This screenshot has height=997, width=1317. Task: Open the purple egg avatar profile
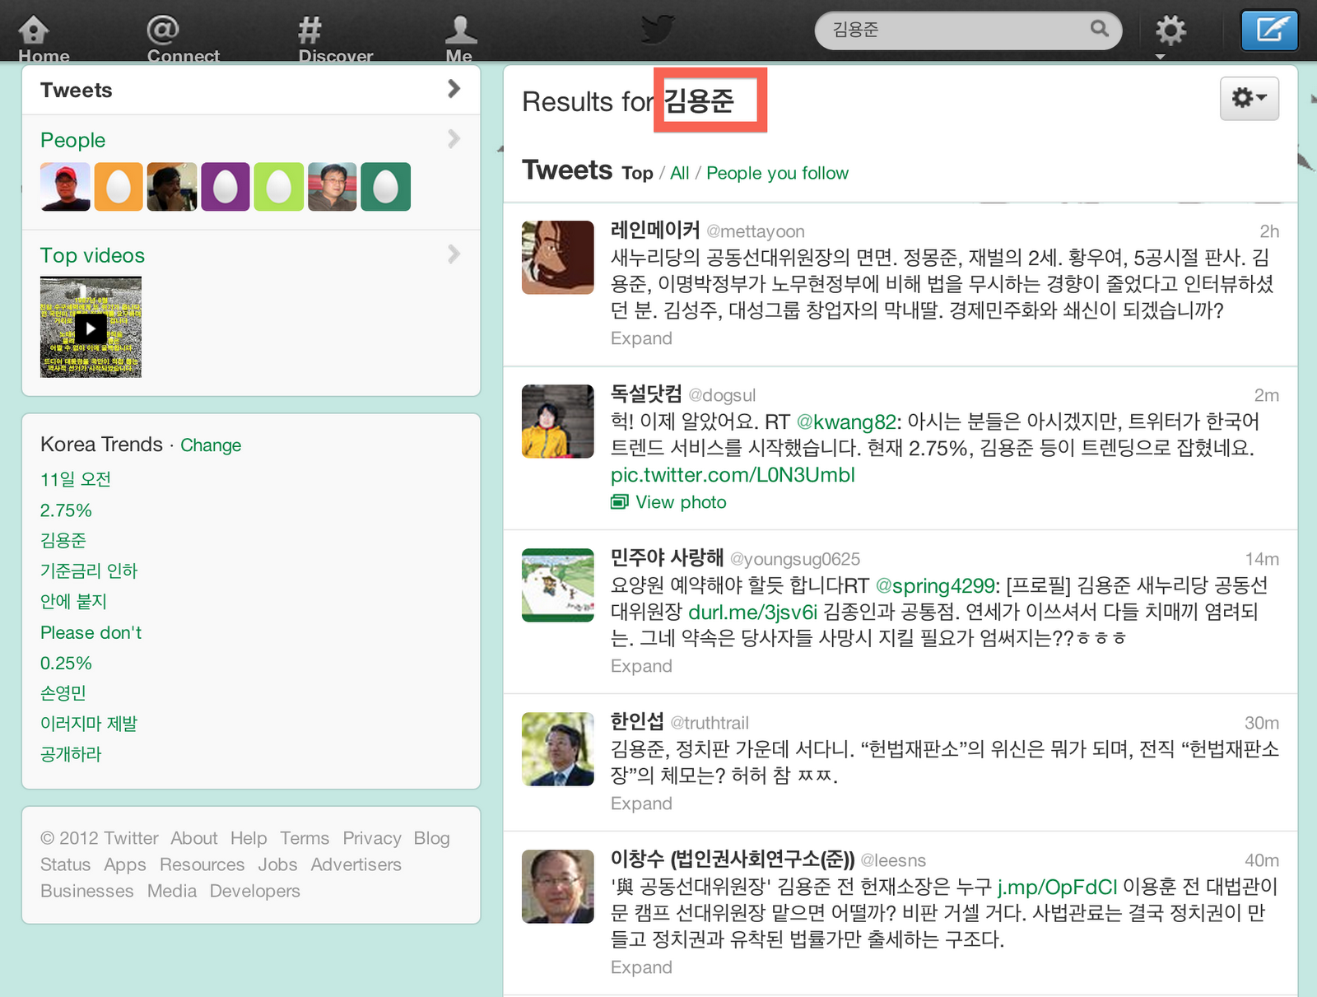point(226,187)
